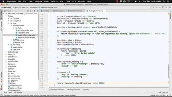
Task: Click the lock read-only toggle in status bar
Action: point(167,95)
